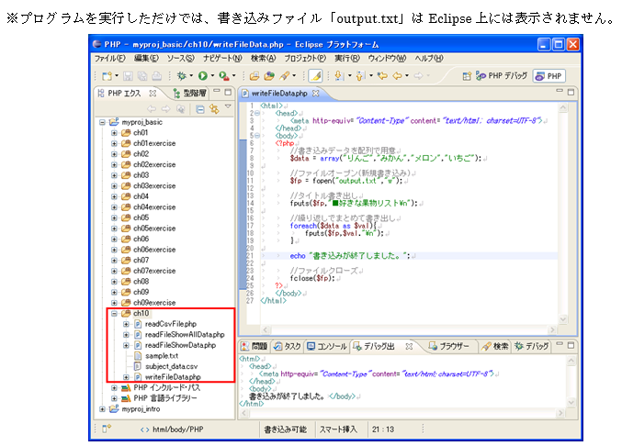
Task: Expand the myproj_intro project node
Action: point(102,408)
